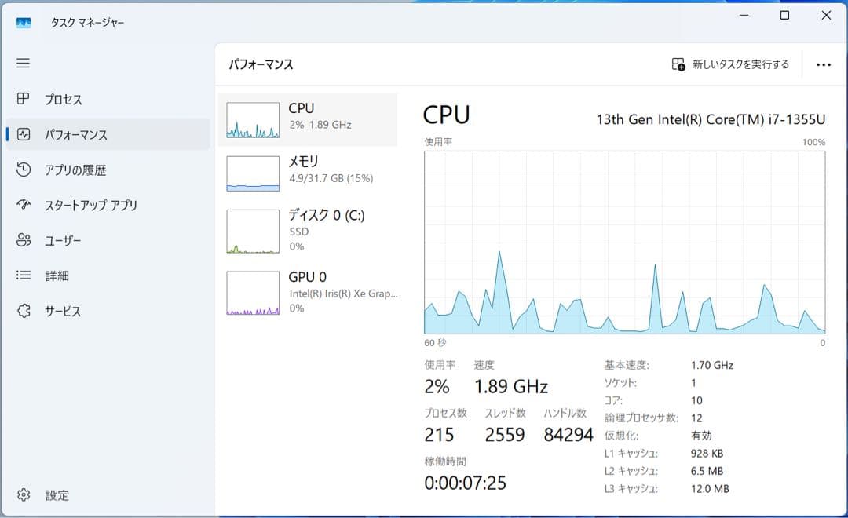This screenshot has width=848, height=518.
Task: Click the スタートアップ アプリ gauge icon
Action: 24,205
